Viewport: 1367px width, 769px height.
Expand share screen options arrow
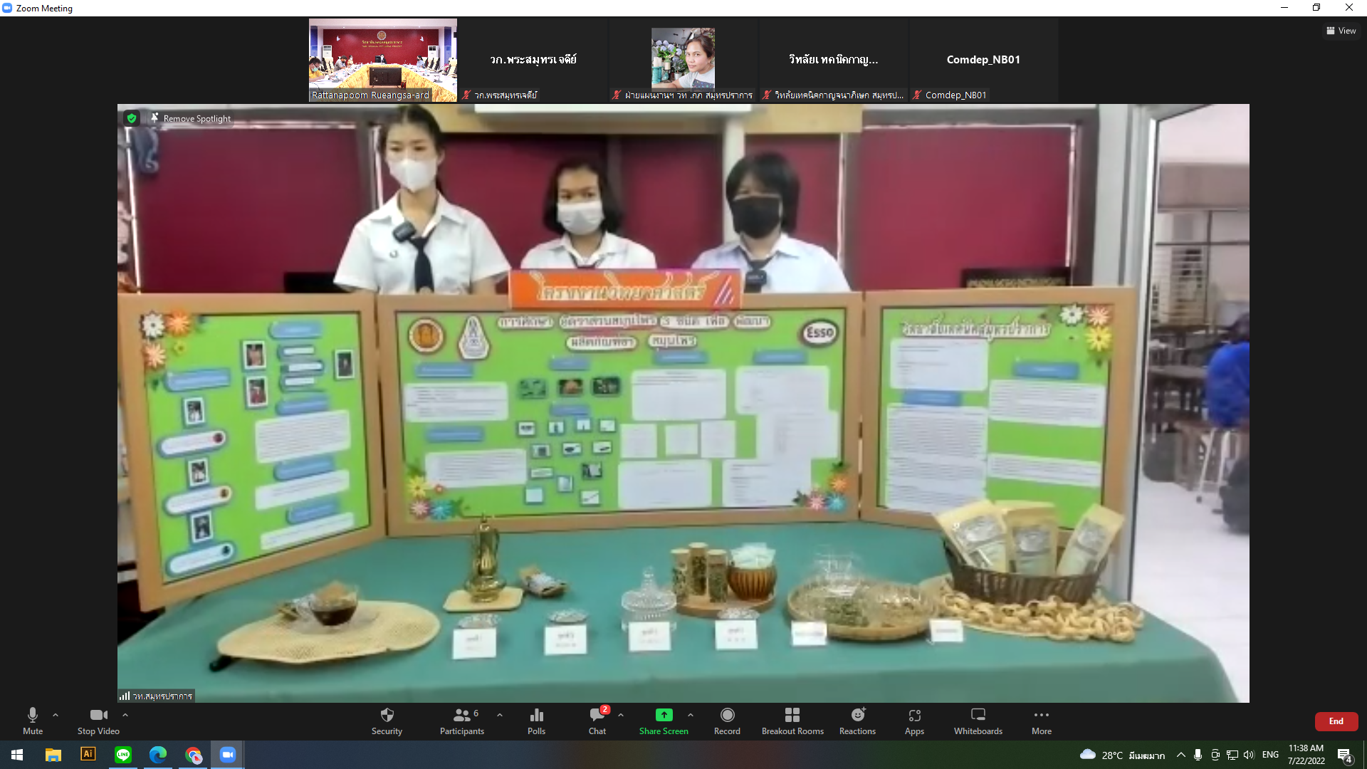[x=691, y=715]
